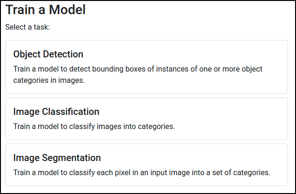Click the bounding boxes description text
Screen dimensions: 296x194
[138, 75]
